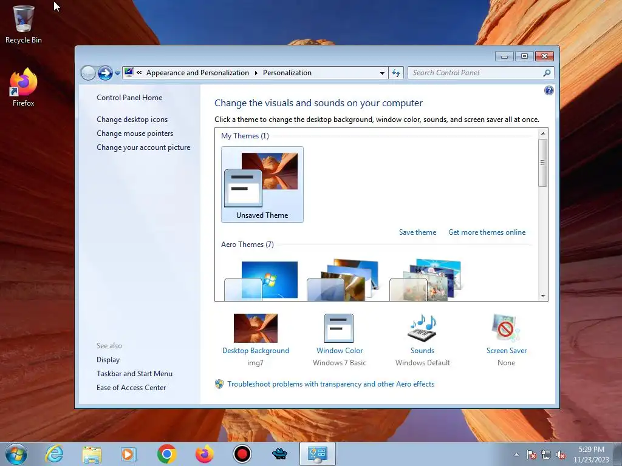Click the Personalization window taskbar button
The width and height of the screenshot is (622, 466).
tap(317, 454)
